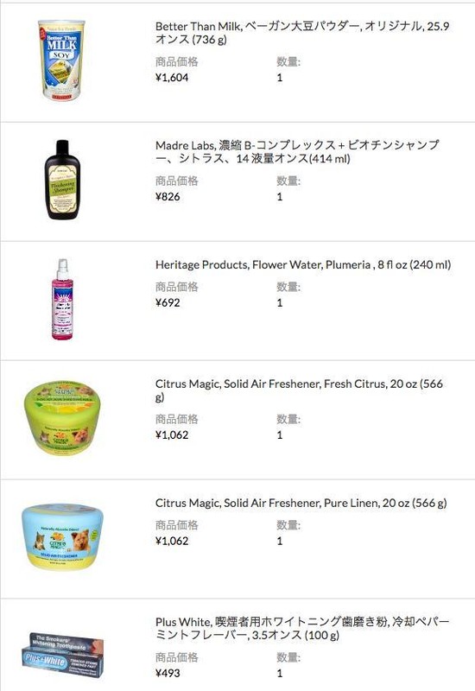
Task: Click the Citrus Magic Fresh Citrus title link
Action: tap(299, 390)
